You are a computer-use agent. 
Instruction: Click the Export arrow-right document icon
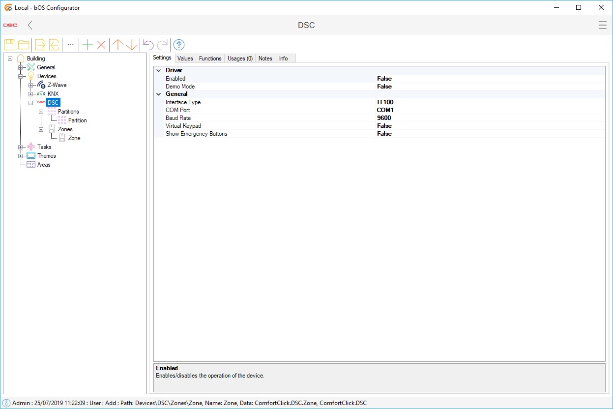[x=40, y=45]
